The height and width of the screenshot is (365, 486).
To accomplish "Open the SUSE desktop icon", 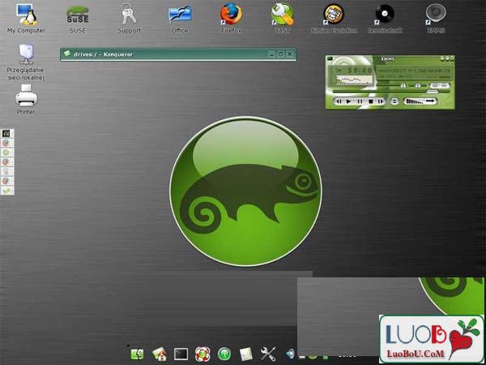I will [78, 19].
